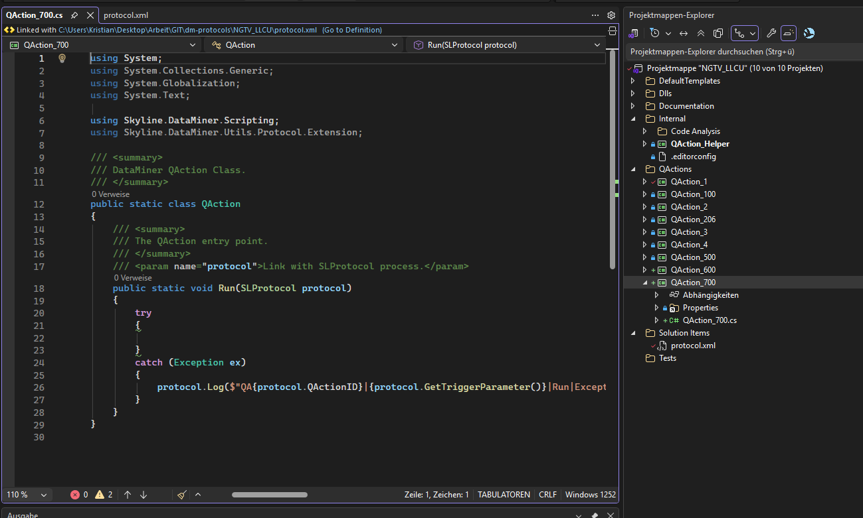The image size is (863, 518).
Task: Open project properties via wrench icon
Action: (x=771, y=33)
